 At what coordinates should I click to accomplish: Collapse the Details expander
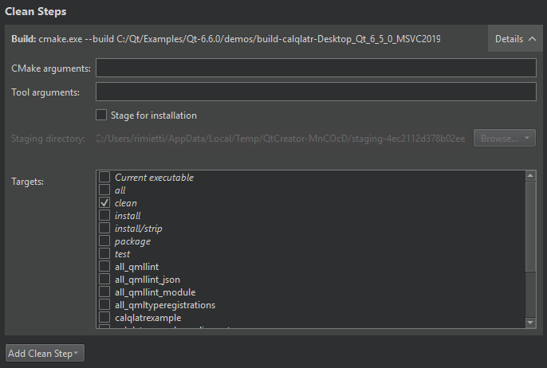(514, 38)
